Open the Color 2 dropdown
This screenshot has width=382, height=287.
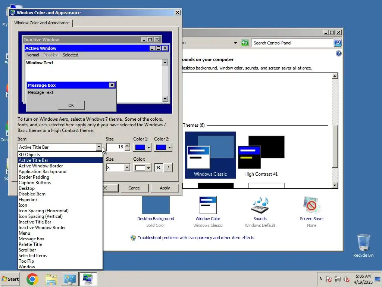coord(163,147)
